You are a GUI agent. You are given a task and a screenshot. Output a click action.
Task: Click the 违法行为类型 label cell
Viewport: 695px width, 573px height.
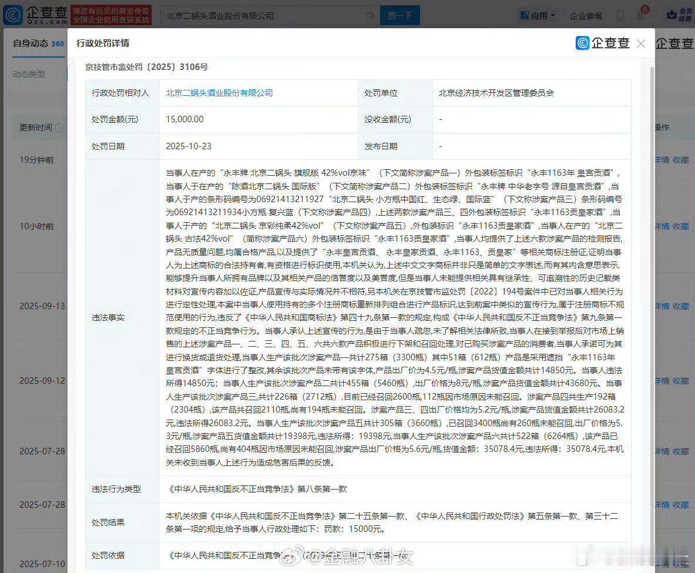point(122,489)
